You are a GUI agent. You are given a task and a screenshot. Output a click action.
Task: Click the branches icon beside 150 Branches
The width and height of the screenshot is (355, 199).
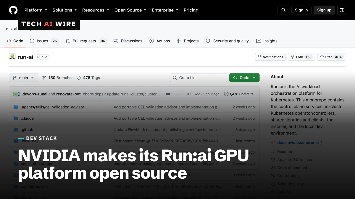click(44, 78)
